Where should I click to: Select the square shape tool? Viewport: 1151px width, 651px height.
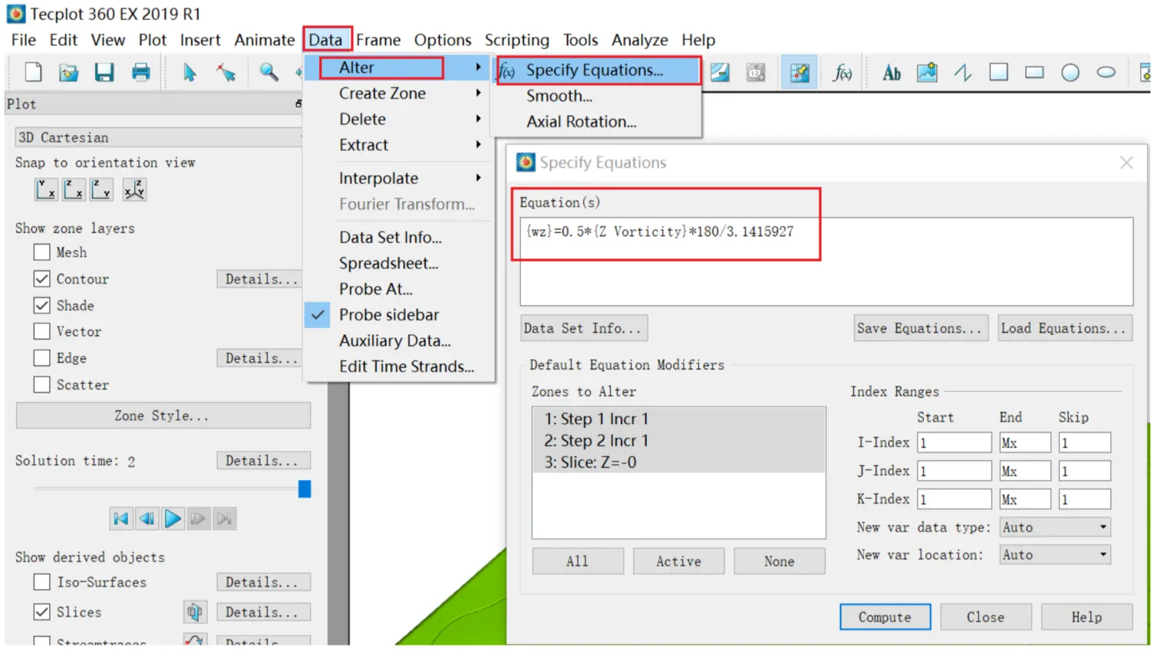[998, 73]
